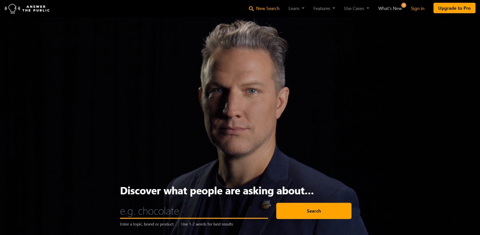Image resolution: width=480 pixels, height=235 pixels.
Task: Click the lapel pin on the man's jacket
Action: pos(266,205)
